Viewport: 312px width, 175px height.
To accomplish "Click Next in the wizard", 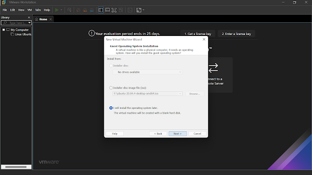I will [x=177, y=134].
